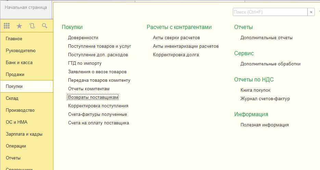Screen dimensions: 320x170
Task: Click the magnifier search icon in sidebar
Action: coord(44,26)
